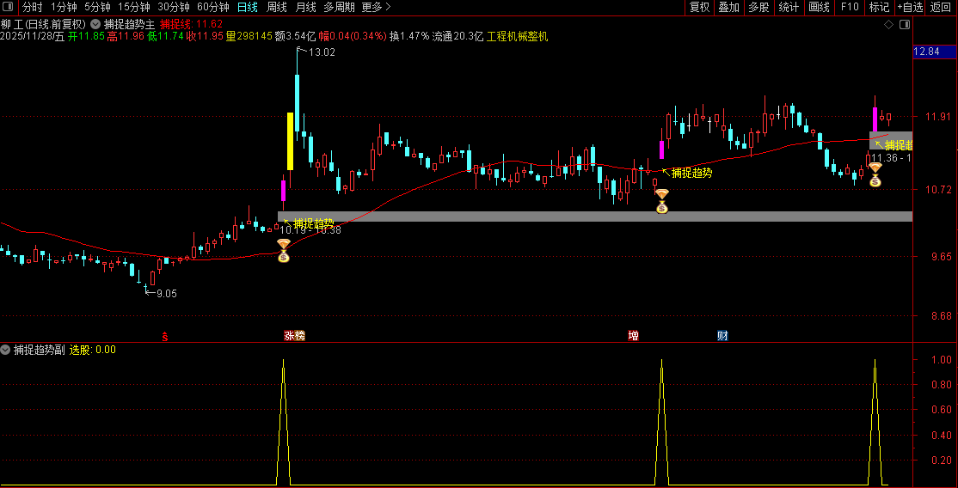Click the middle money bag signal icon
The image size is (958, 488).
(661, 201)
